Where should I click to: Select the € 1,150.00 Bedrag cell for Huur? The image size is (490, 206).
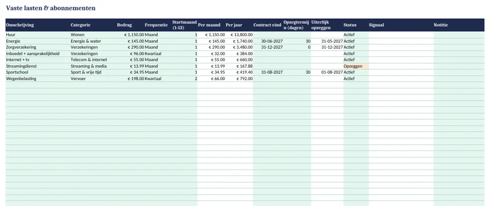[x=131, y=35]
